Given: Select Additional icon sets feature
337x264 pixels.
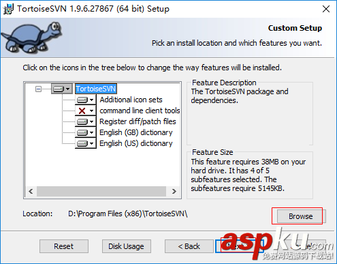Looking at the screenshot, I should point(131,100).
